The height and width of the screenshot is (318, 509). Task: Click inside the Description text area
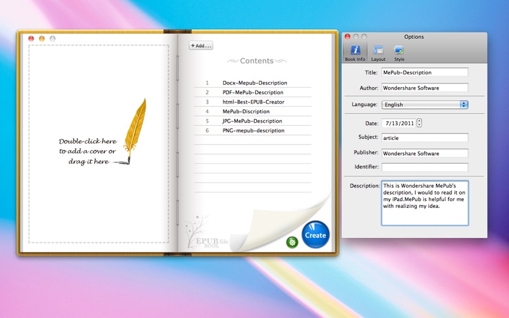tap(424, 203)
